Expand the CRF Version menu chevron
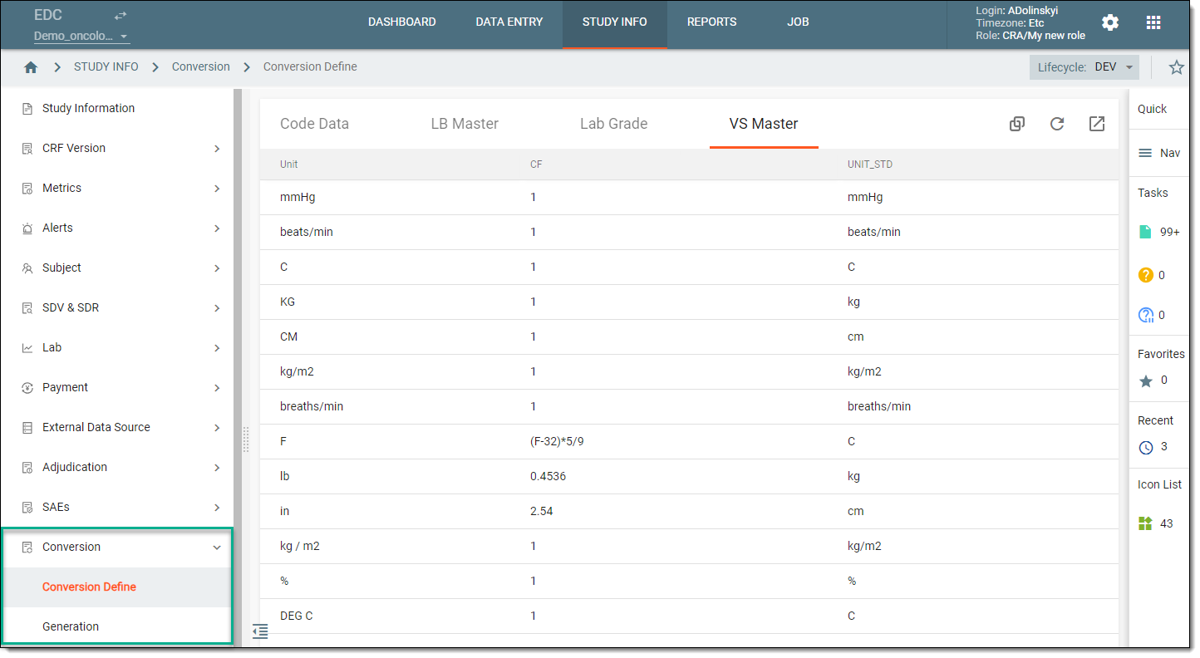 [217, 149]
